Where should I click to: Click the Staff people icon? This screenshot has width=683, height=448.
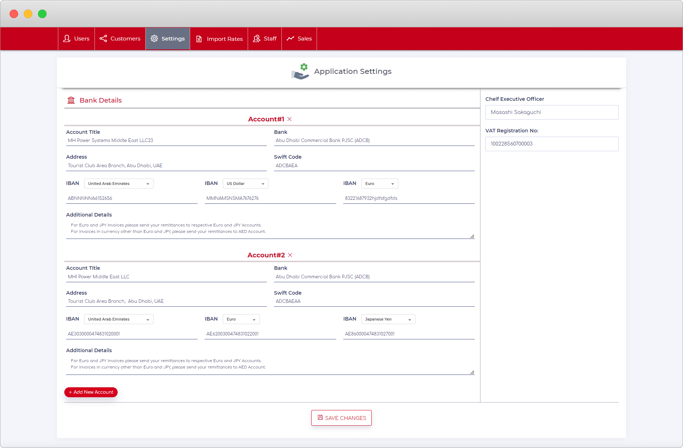(257, 38)
